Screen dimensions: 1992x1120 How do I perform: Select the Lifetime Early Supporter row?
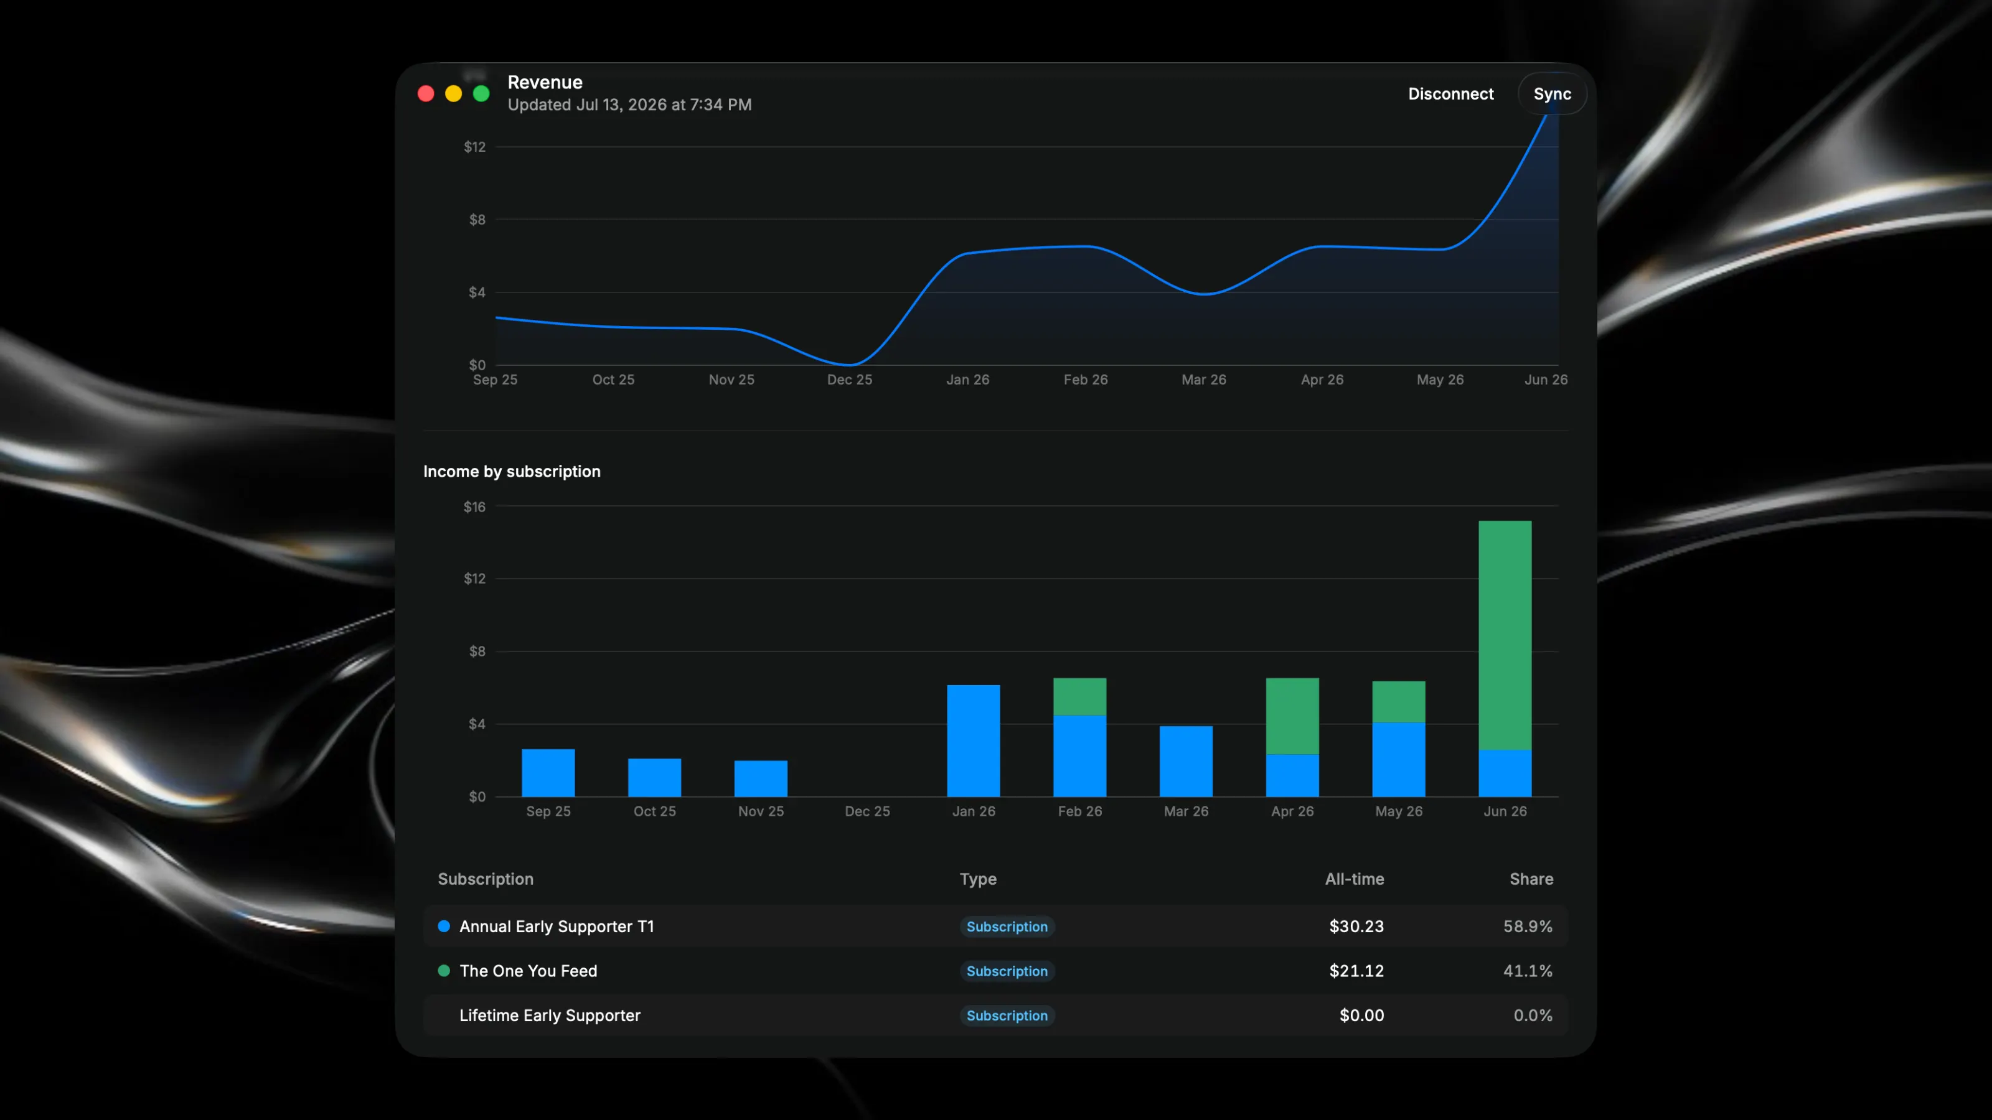pyautogui.click(x=995, y=1015)
